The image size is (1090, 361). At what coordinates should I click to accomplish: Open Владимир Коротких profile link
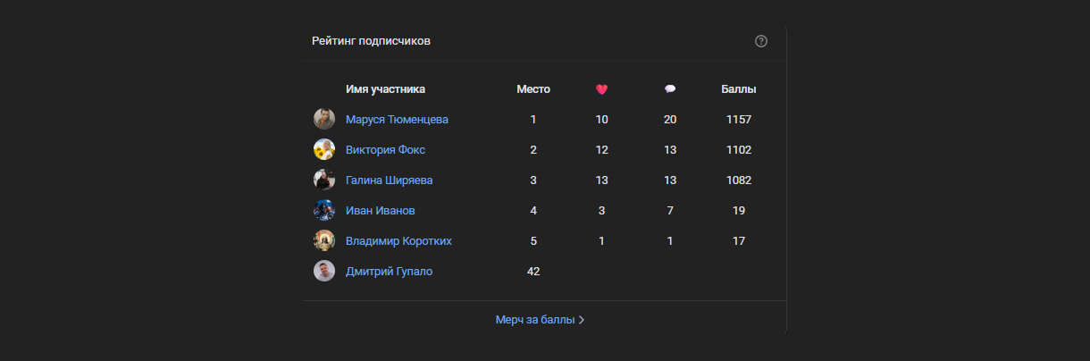coord(398,241)
